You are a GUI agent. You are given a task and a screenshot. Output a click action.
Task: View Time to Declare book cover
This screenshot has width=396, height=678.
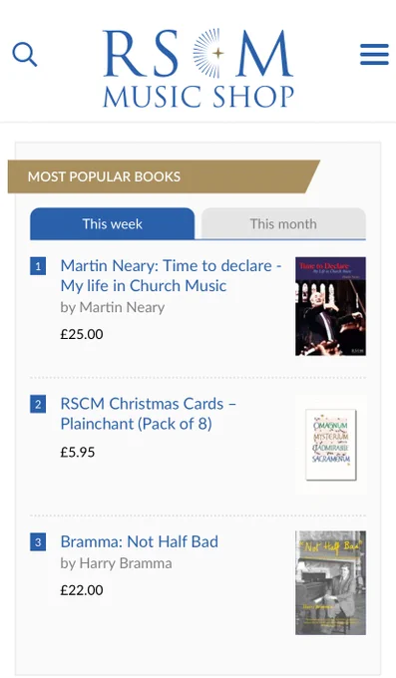click(330, 306)
